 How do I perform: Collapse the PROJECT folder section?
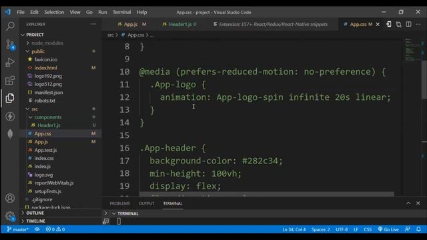pyautogui.click(x=23, y=35)
